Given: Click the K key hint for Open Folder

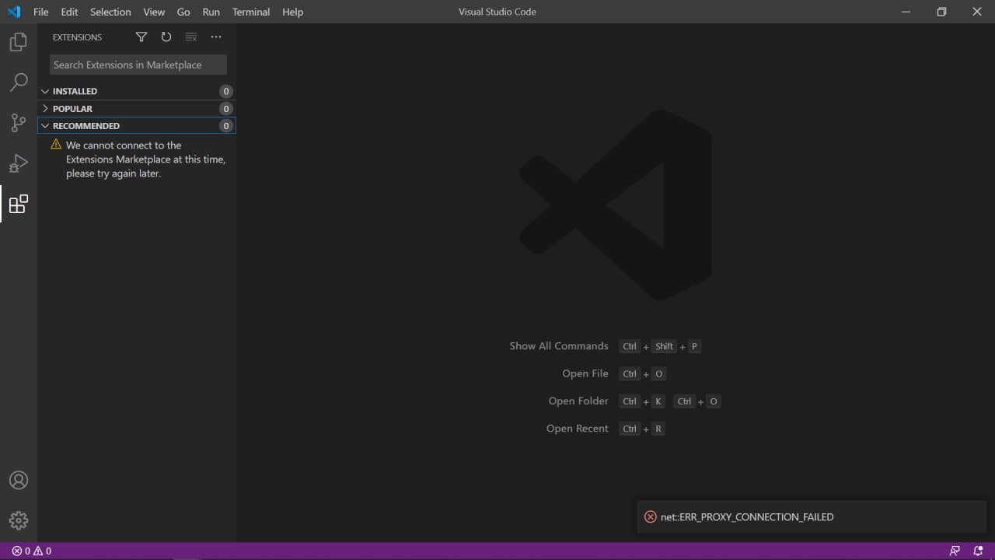Looking at the screenshot, I should click(x=658, y=401).
